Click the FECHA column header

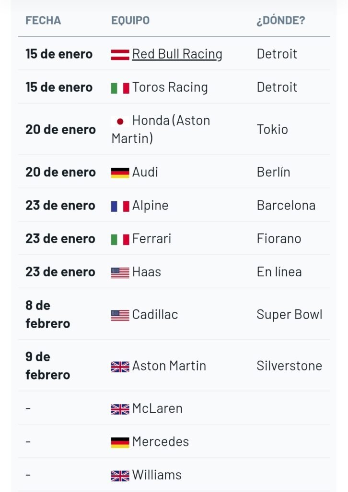point(43,21)
